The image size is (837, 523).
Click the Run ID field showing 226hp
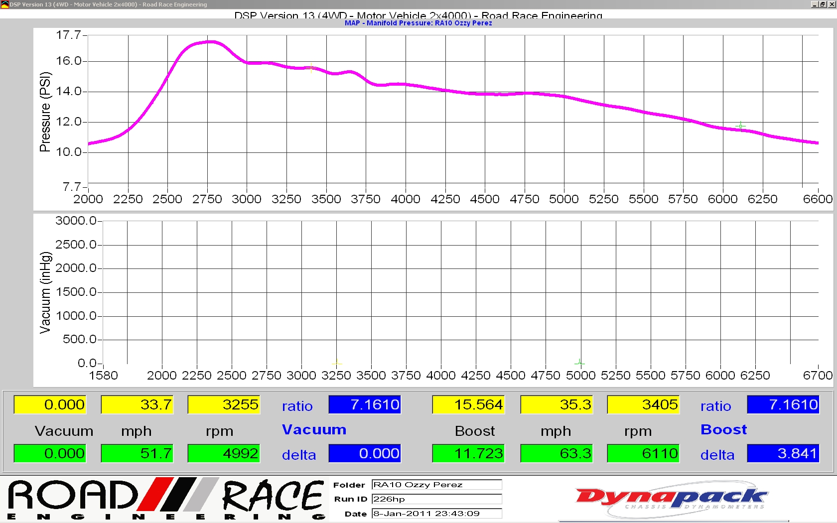[436, 499]
